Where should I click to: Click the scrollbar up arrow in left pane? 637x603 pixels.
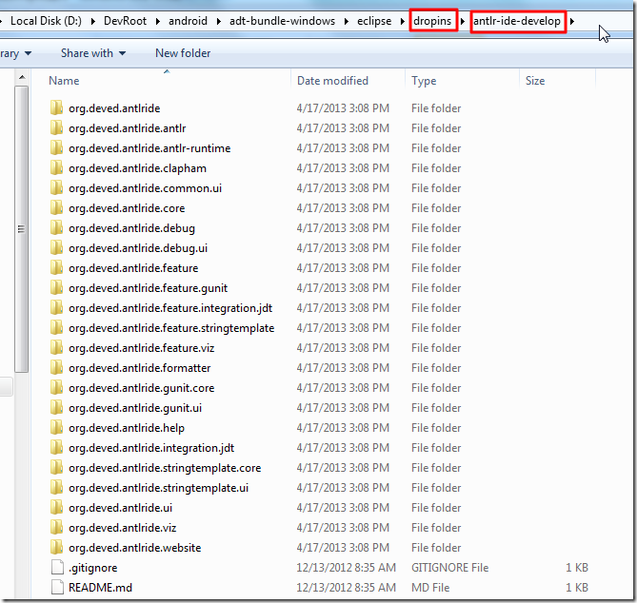(x=22, y=77)
